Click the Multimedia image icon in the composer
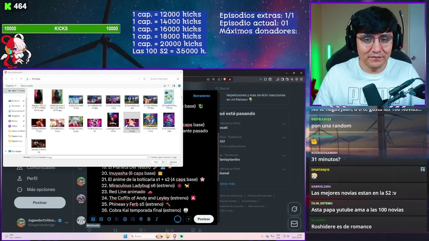Image resolution: width=429 pixels, height=241 pixels. tap(93, 219)
